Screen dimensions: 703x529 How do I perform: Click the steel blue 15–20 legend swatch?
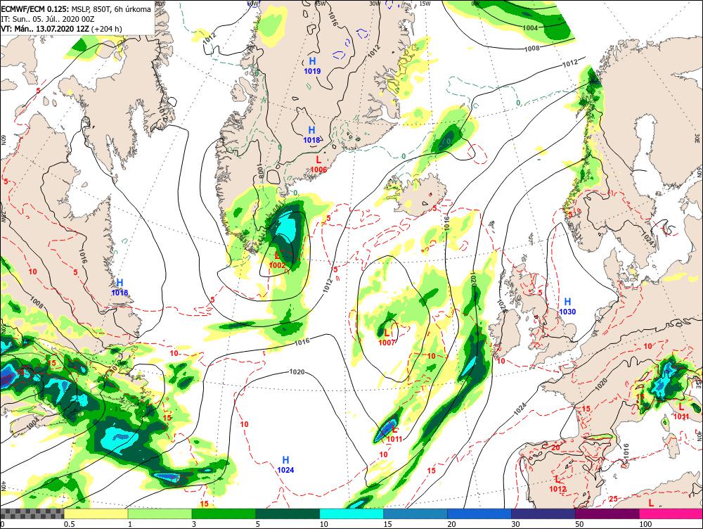pos(415,514)
